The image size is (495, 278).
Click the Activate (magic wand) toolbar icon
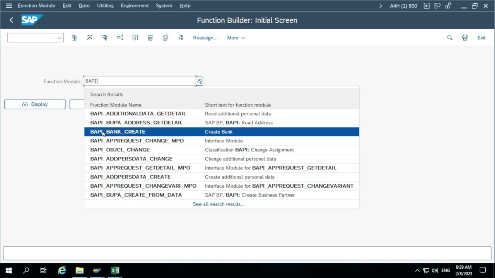pos(89,37)
